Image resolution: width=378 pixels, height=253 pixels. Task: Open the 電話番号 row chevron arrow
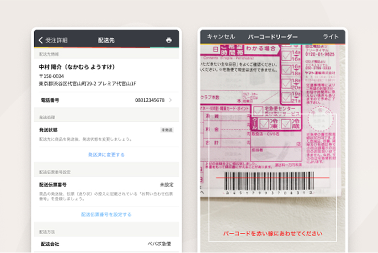(x=171, y=100)
